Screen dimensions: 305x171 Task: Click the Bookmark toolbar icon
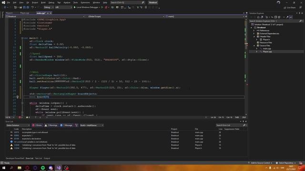click(x=146, y=8)
